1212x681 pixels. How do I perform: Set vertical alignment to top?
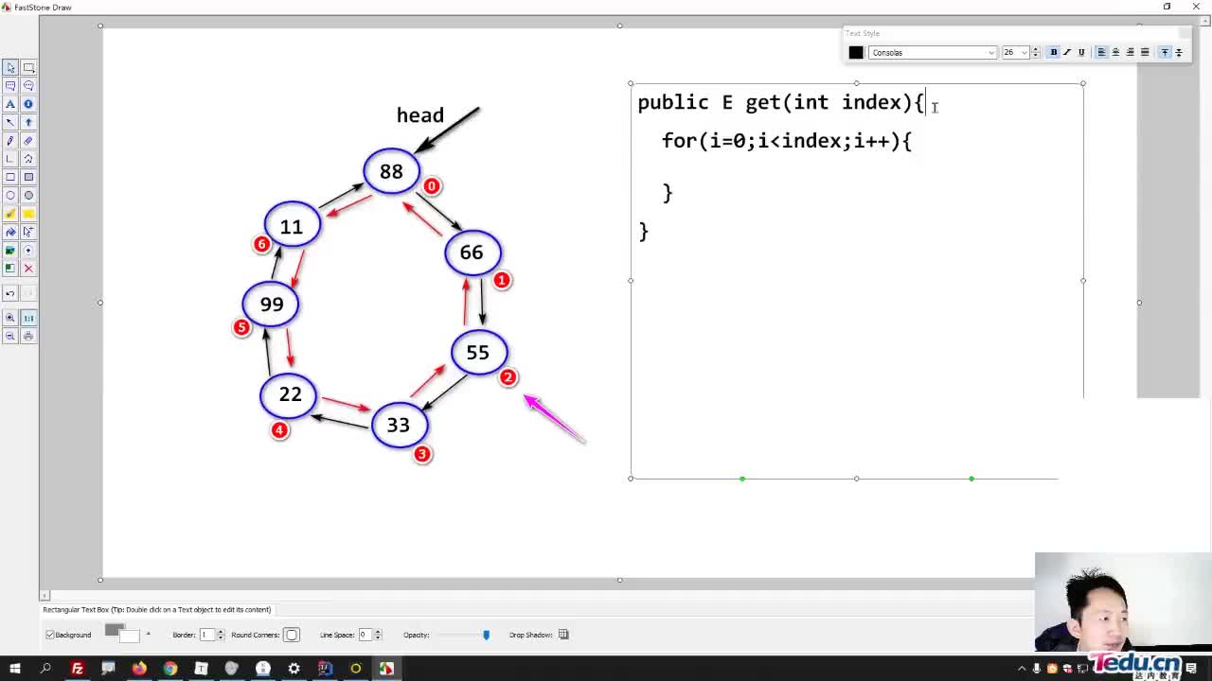click(1165, 52)
